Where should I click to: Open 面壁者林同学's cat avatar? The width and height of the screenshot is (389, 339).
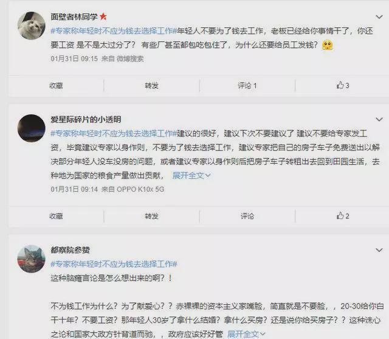32,26
